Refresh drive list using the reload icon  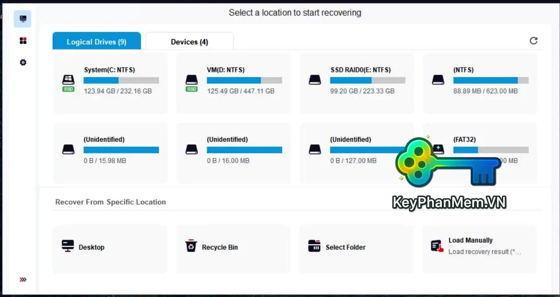pyautogui.click(x=533, y=40)
